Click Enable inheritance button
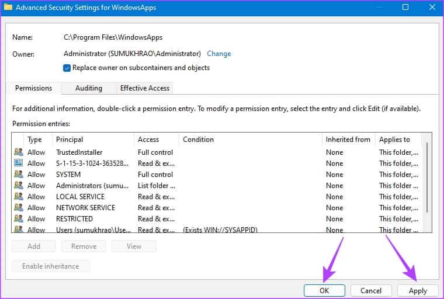444x299 pixels. [x=51, y=266]
